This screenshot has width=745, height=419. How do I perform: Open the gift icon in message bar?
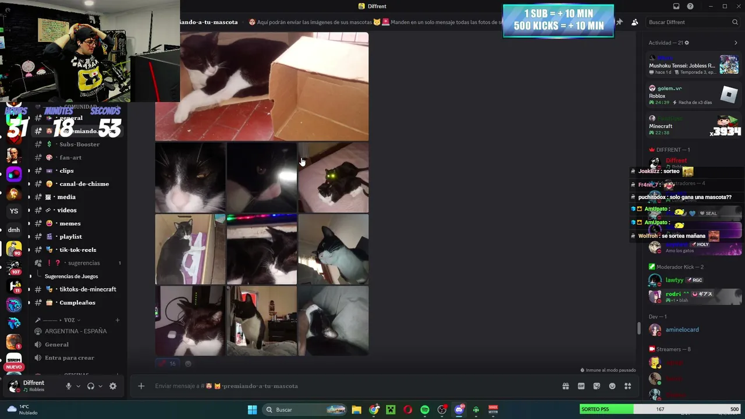565,386
